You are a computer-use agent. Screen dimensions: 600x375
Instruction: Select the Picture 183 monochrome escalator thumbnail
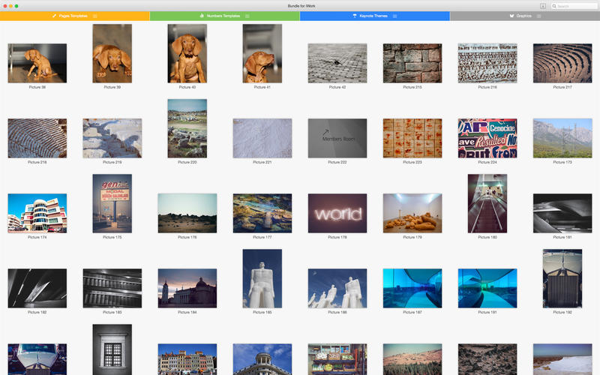tap(112, 288)
